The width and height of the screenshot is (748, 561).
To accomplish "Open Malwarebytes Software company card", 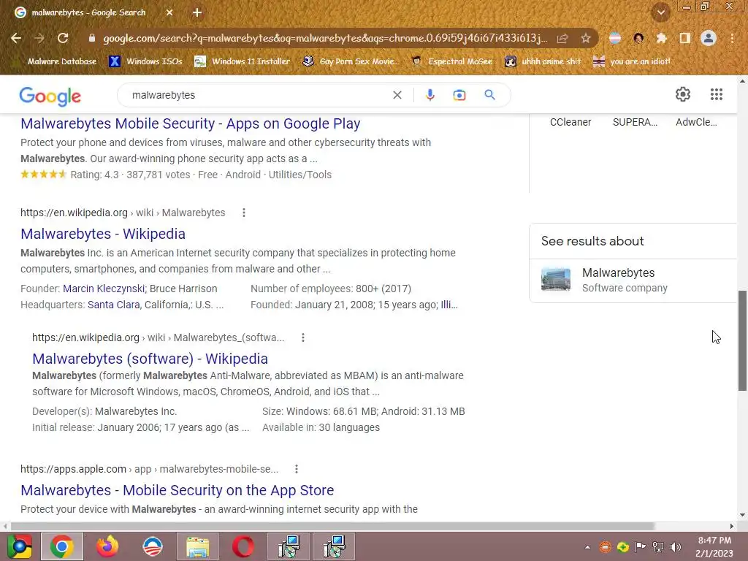I will [x=633, y=280].
